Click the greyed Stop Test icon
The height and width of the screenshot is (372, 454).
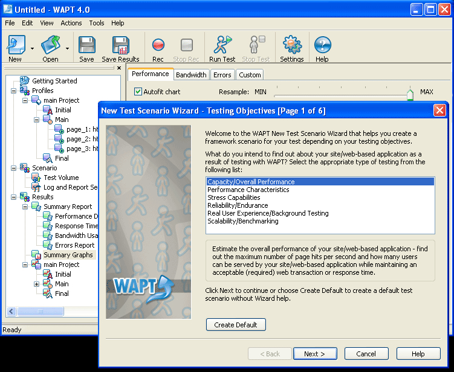click(x=256, y=45)
